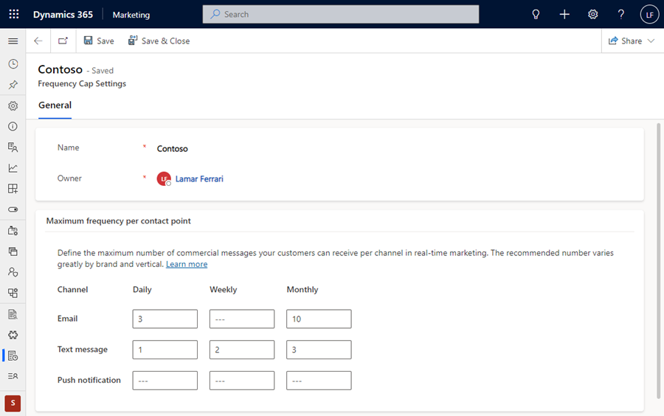
Task: Select the document-search sidebar icon
Action: tap(13, 314)
